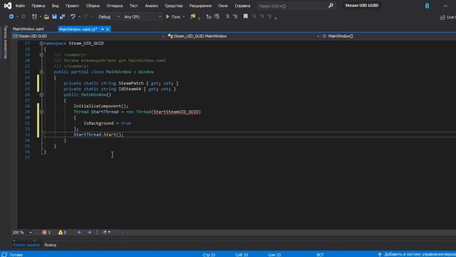Viewport: 456px width, 257px height.
Task: Click the search magnifier icon in title bar
Action: pos(331,6)
